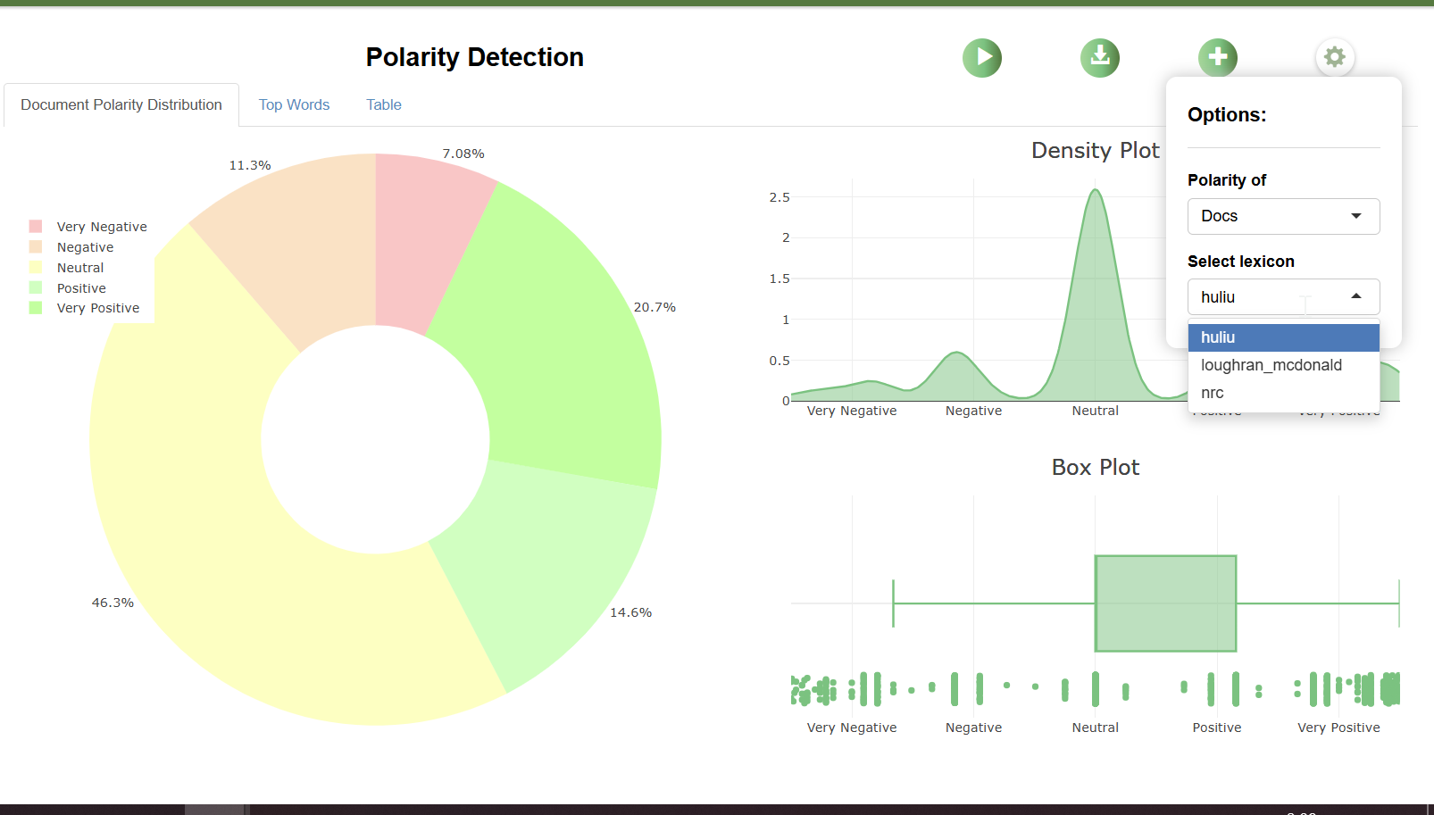Click Very Positive axis label in box plot

tap(1338, 728)
